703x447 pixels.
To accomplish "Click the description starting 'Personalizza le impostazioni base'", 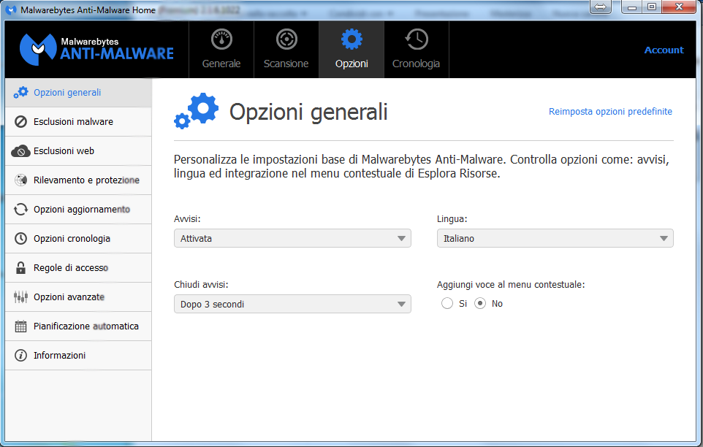I will [x=422, y=167].
